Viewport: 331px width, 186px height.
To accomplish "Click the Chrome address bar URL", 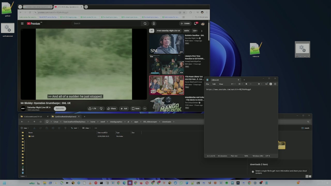I will click(x=53, y=12).
